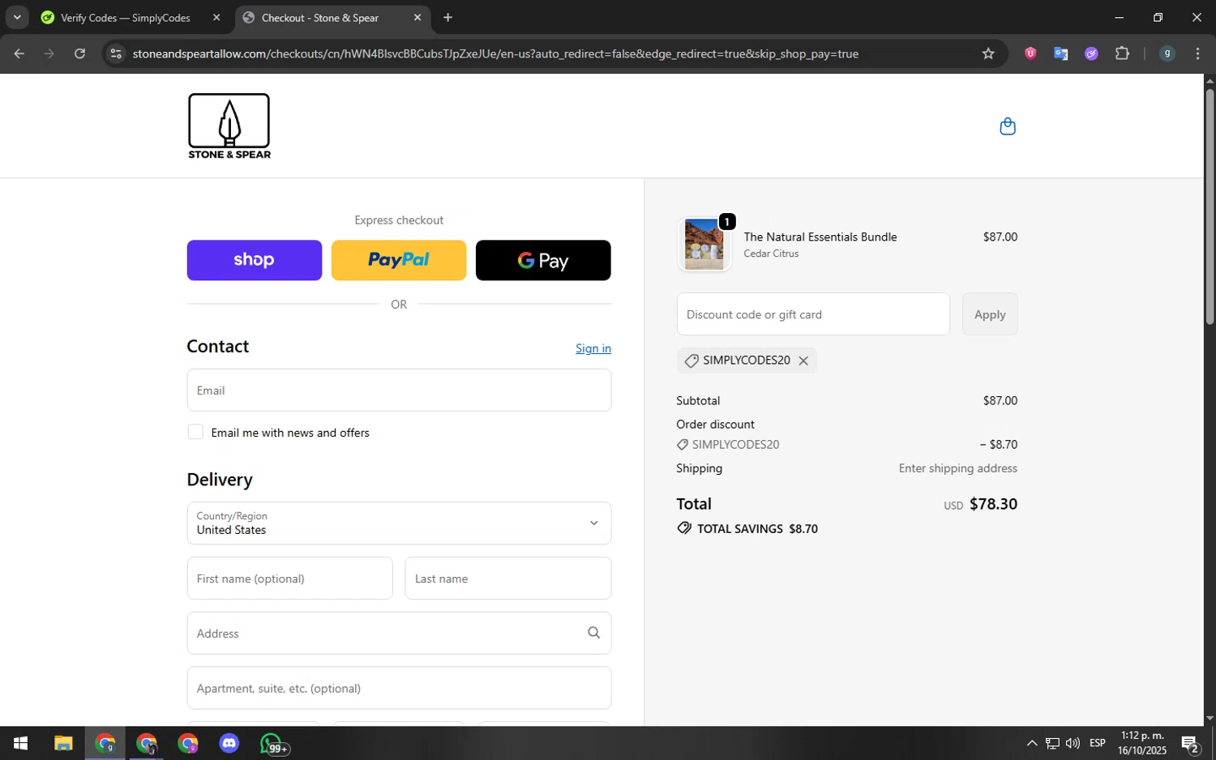1216x760 pixels.
Task: Click the Address input field
Action: (x=399, y=633)
